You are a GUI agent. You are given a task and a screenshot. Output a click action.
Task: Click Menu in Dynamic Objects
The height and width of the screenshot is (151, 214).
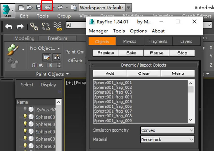point(178,74)
